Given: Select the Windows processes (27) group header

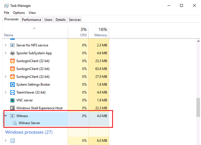Looking at the screenshot, I should pos(29,132).
